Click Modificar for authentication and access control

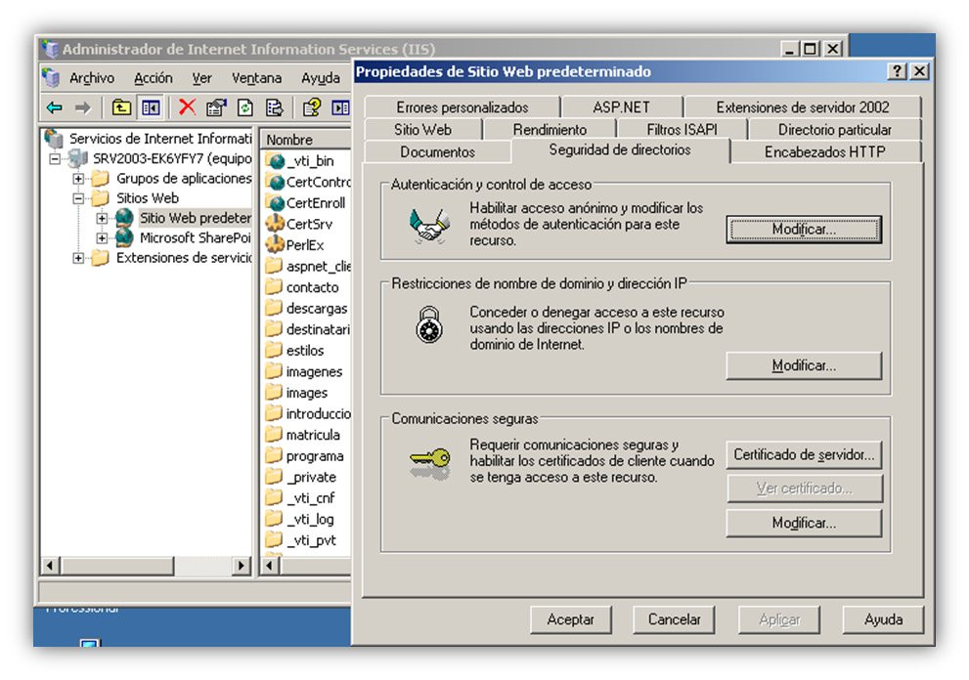pos(804,230)
